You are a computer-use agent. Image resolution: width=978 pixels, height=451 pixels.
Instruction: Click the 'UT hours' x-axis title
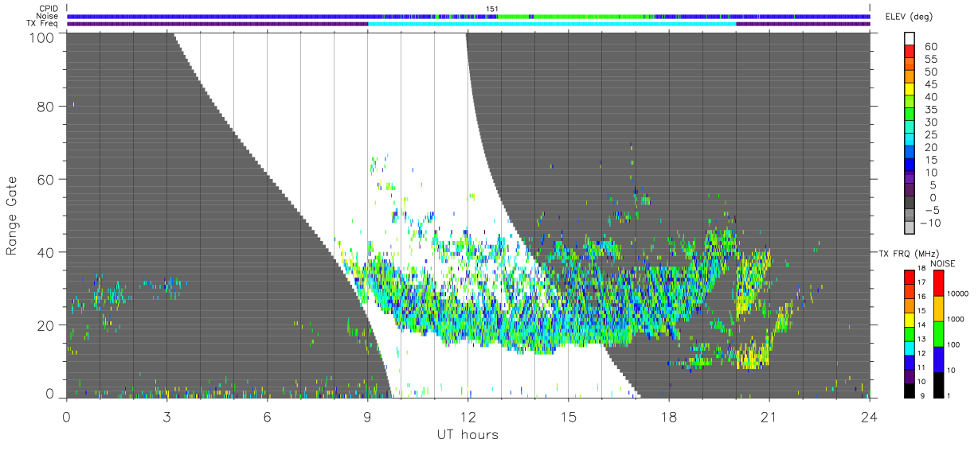click(467, 435)
